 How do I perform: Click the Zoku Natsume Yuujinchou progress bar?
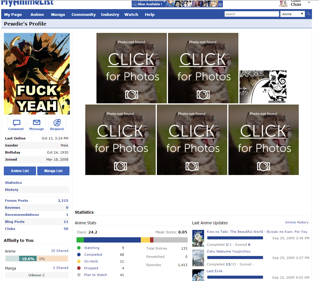235,258
